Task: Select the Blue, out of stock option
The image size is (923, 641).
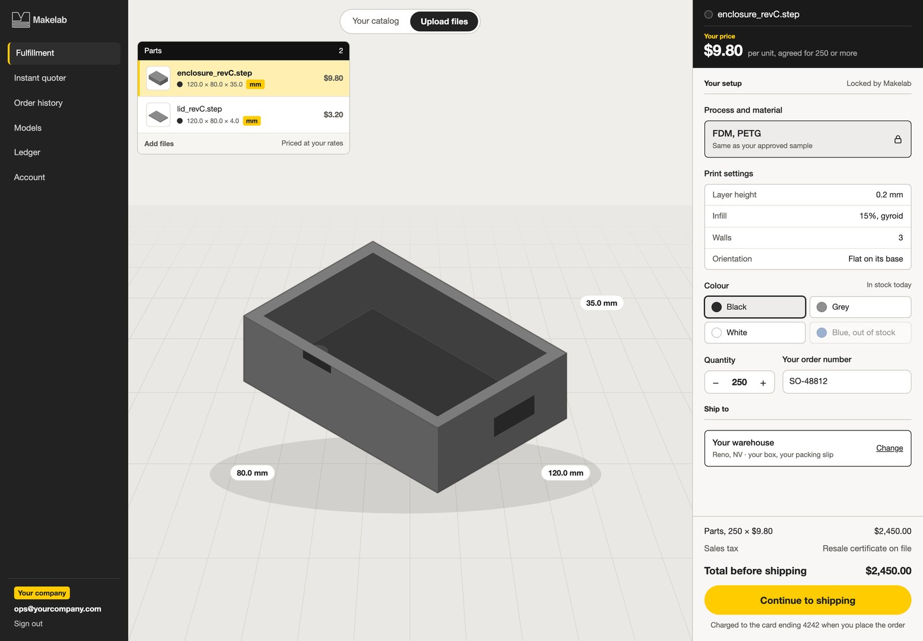Action: tap(860, 332)
